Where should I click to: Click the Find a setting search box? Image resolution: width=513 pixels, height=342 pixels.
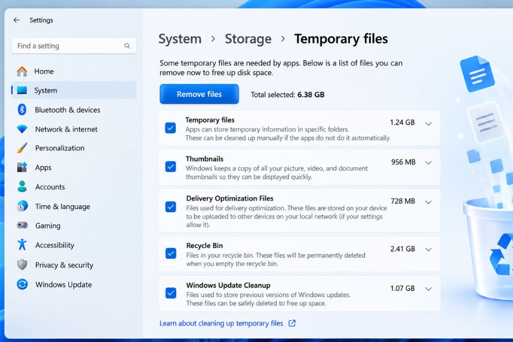coord(74,46)
